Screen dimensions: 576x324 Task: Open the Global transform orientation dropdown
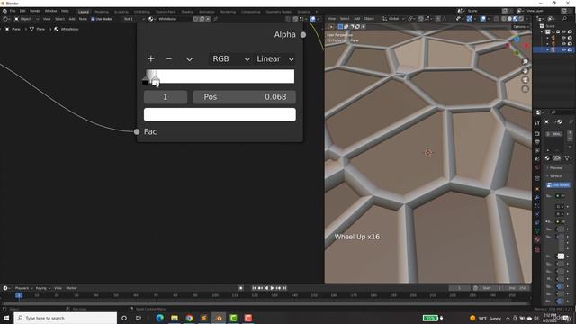click(x=393, y=18)
